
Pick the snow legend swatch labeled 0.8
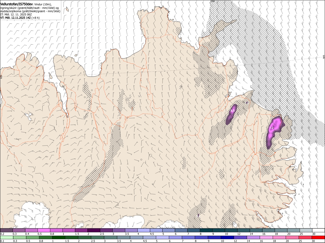(x=56, y=230)
